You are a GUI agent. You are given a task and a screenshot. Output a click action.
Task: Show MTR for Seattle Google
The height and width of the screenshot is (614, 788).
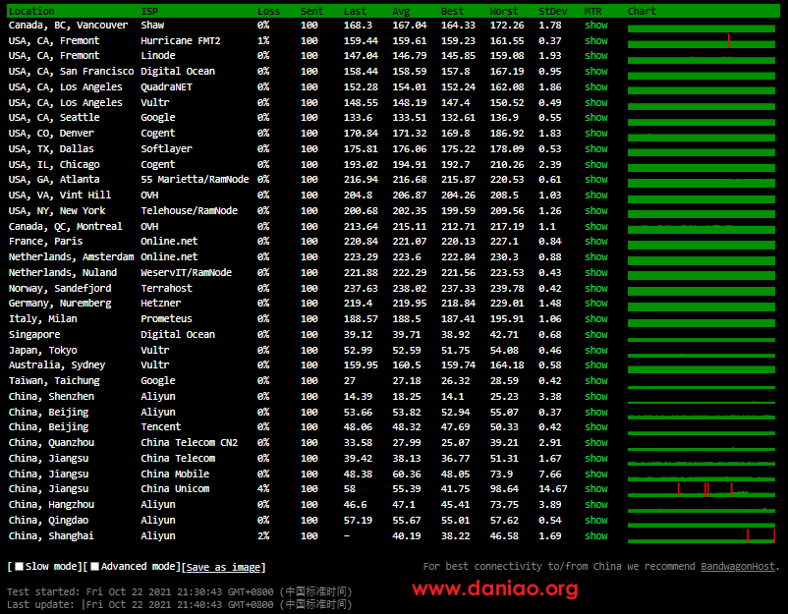596,118
